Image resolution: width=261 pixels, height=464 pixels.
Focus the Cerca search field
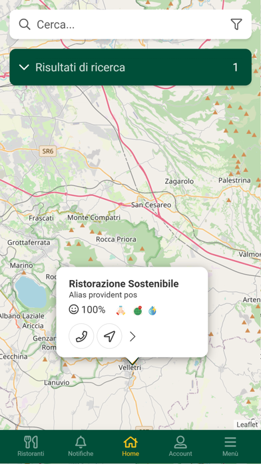(130, 24)
